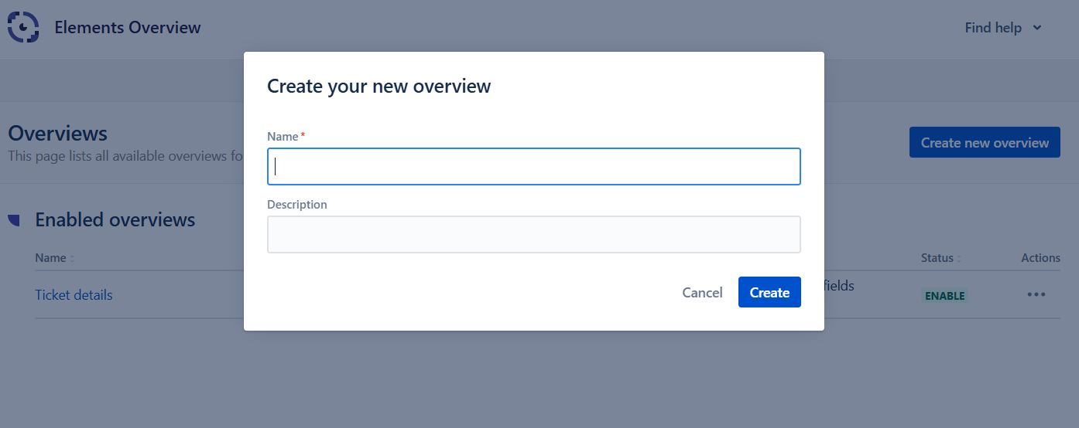The image size is (1079, 428).
Task: Click the Actions column header
Action: [1040, 258]
